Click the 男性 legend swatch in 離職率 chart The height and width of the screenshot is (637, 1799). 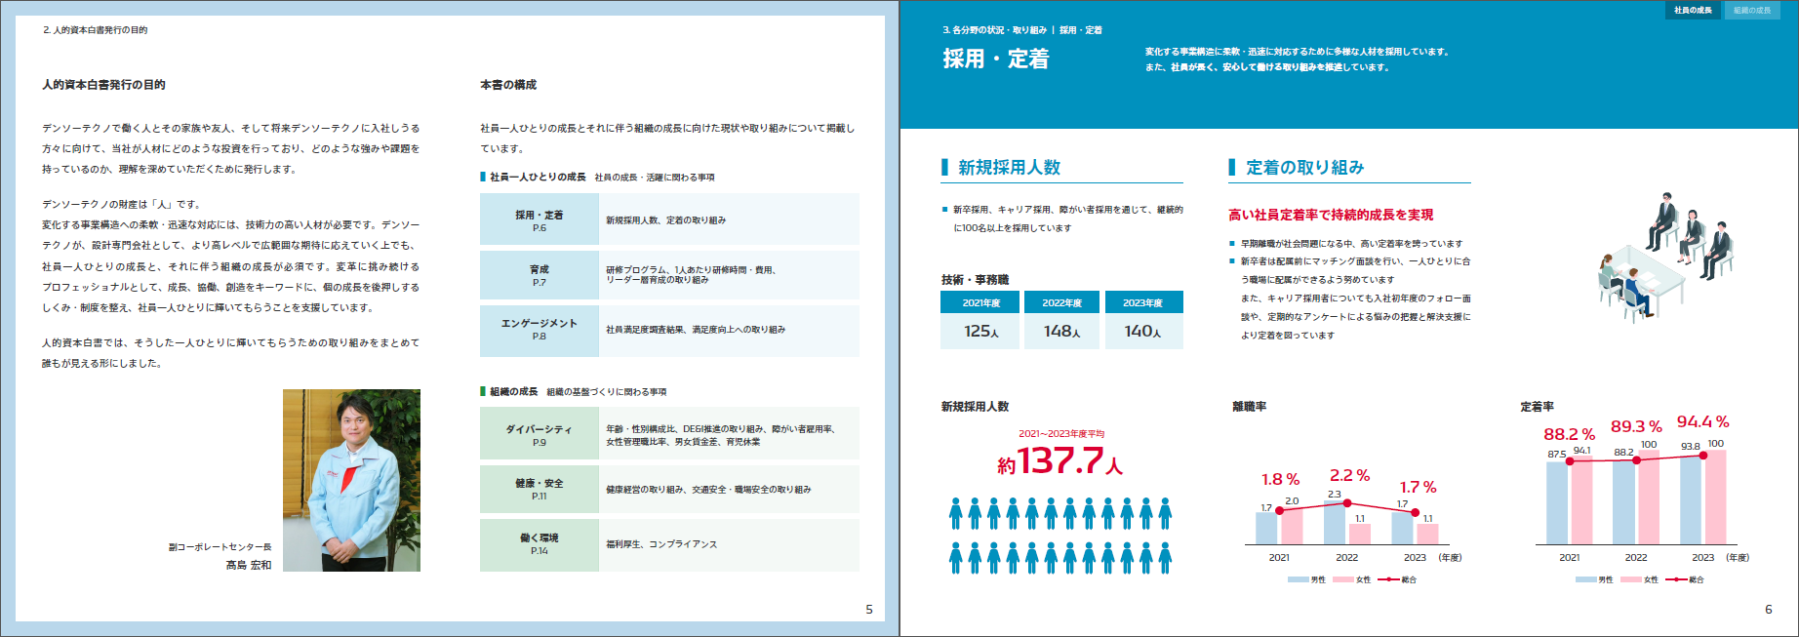coord(1298,579)
